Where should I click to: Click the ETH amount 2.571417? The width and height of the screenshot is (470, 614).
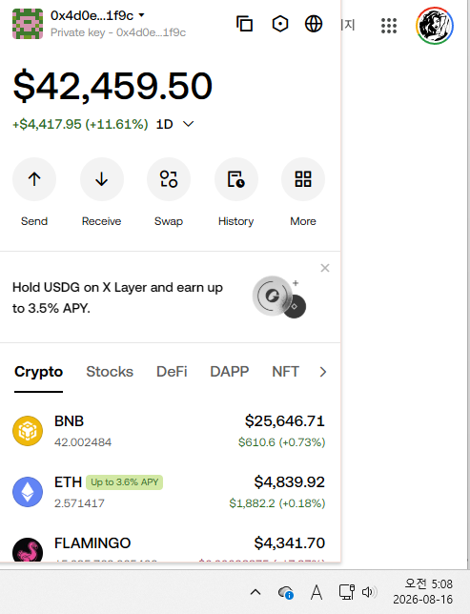click(x=79, y=503)
